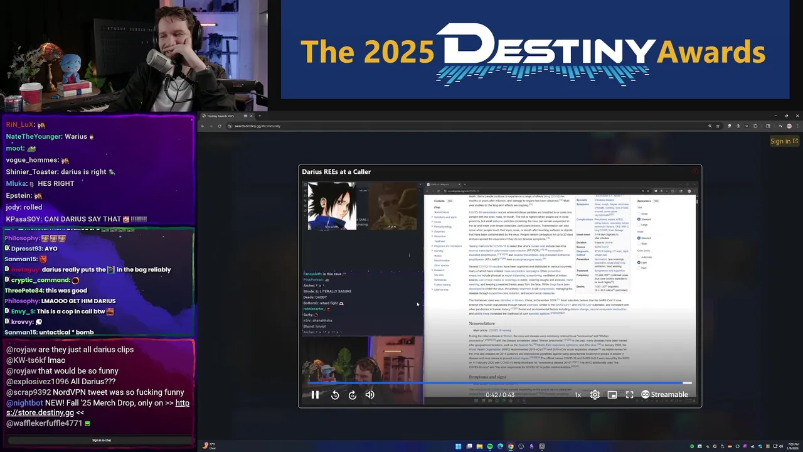Open the taskbar weather widget
Viewport: 803px width, 452px height.
tap(210, 446)
